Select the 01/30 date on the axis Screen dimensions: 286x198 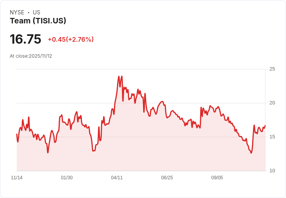[x=67, y=178]
